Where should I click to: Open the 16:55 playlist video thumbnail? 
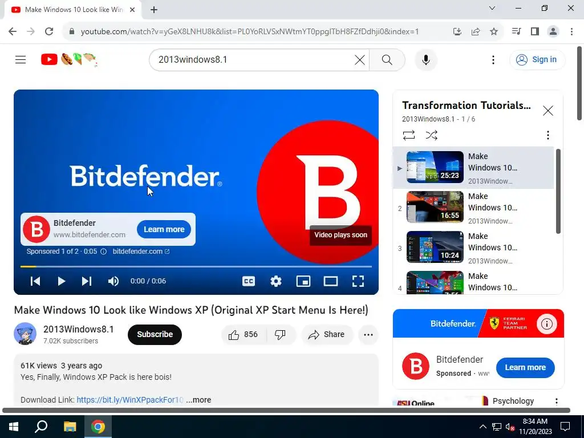point(435,207)
